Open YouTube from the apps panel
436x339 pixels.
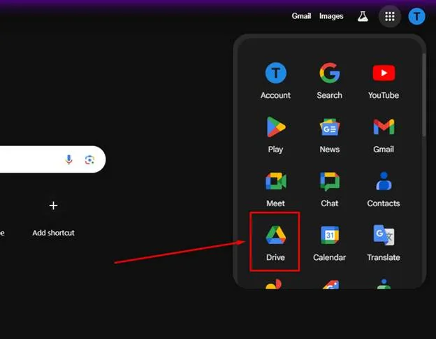tap(384, 80)
